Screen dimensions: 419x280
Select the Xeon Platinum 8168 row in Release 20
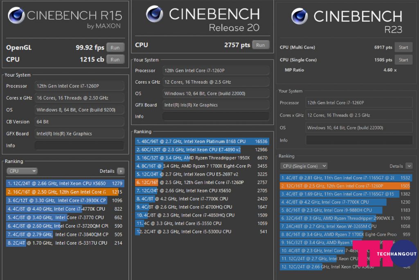(x=202, y=142)
